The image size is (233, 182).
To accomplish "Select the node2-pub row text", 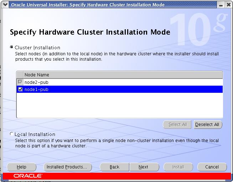I will (36, 82).
